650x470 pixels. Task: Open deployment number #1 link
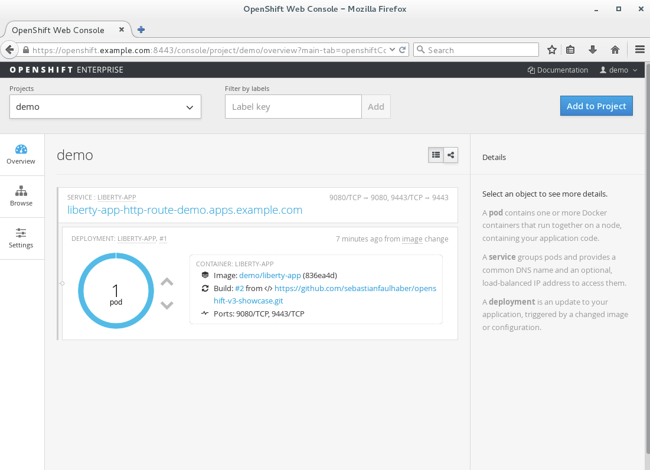pos(163,239)
